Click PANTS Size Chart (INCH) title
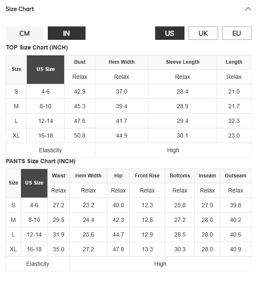 (41, 161)
